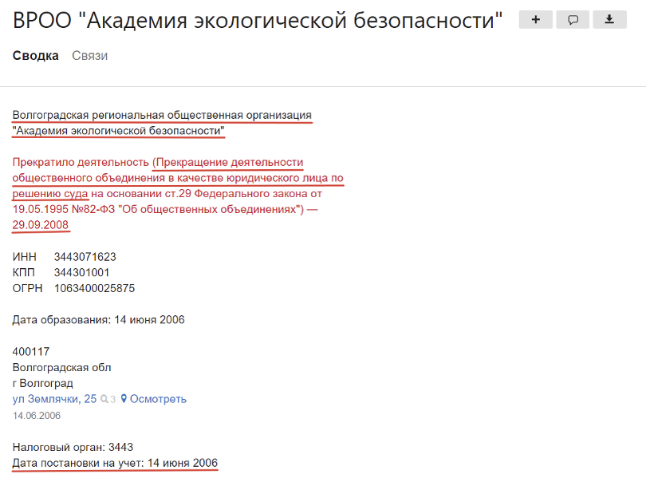
Task: Click the download arrow button
Action: tap(609, 19)
